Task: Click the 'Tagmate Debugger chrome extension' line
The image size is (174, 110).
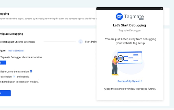Action: (x=21, y=57)
